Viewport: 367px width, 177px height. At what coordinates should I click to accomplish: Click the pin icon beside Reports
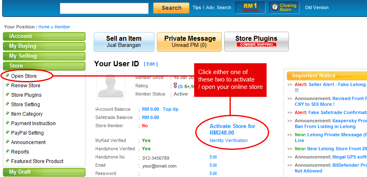[x=7, y=151]
